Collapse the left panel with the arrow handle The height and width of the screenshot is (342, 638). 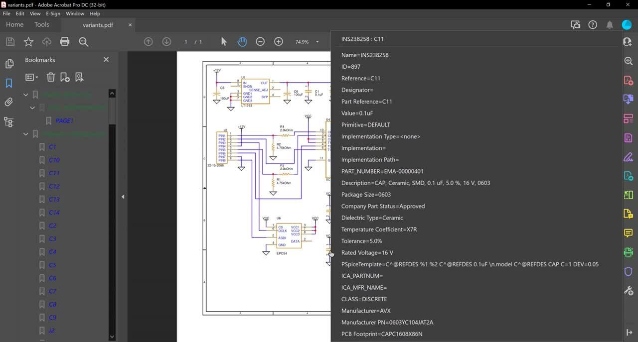pyautogui.click(x=123, y=196)
